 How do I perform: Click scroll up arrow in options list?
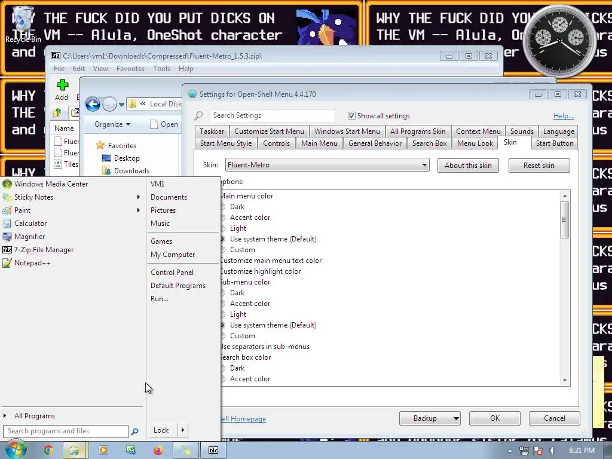tap(564, 195)
